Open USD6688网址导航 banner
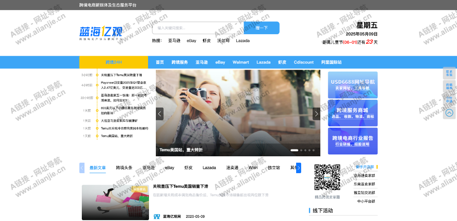Viewport: 457px width, 221px height. [353, 85]
